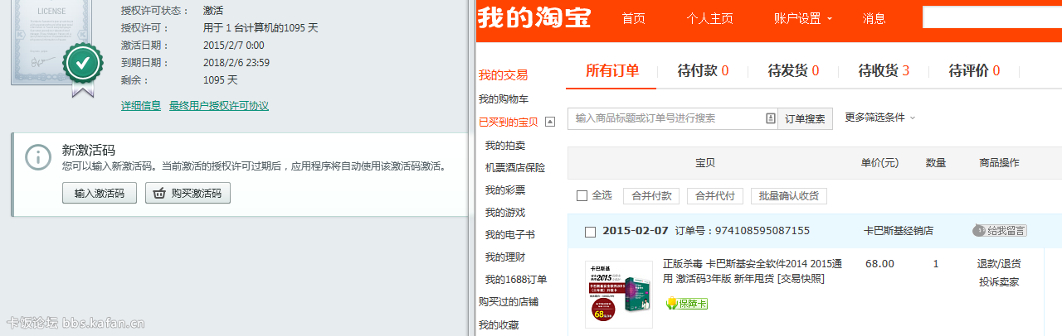This screenshot has height=336, width=1062.
Task: Open 购买过的店铺 in sidebar
Action: tap(509, 301)
